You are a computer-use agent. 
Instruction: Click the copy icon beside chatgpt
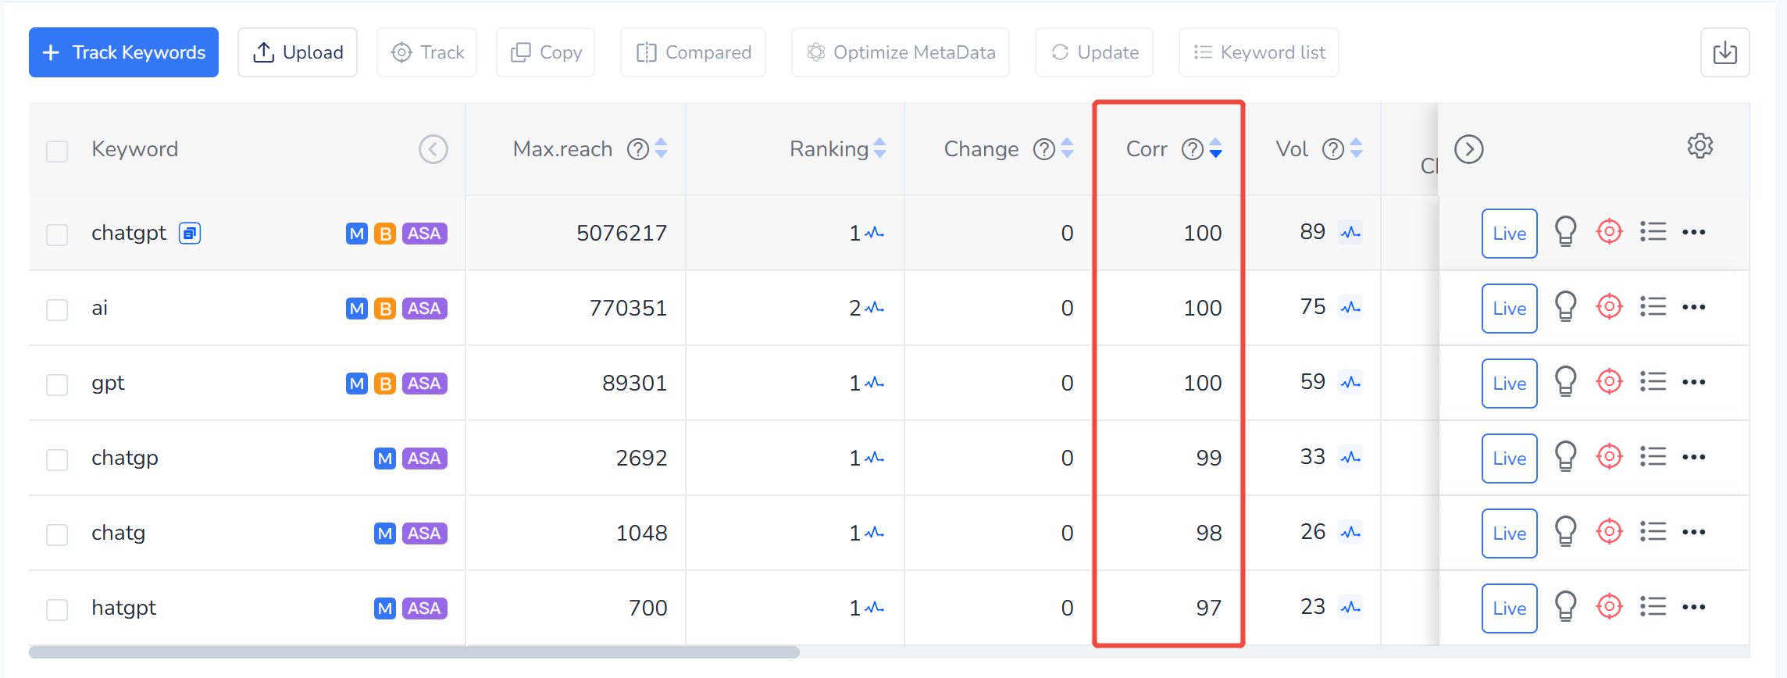[x=190, y=234]
